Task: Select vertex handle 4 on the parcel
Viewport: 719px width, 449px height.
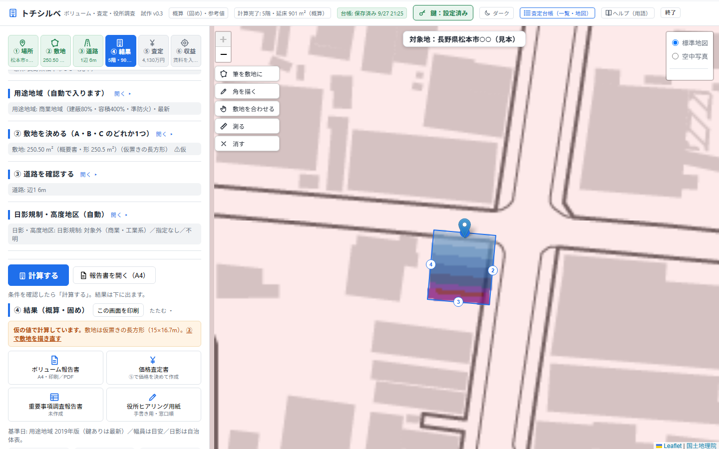Action: 431,264
